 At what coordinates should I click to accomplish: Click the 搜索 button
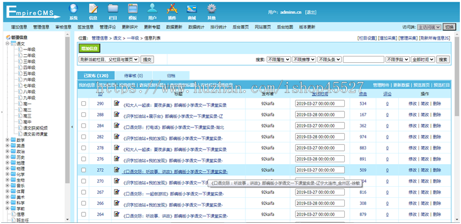pos(443,59)
